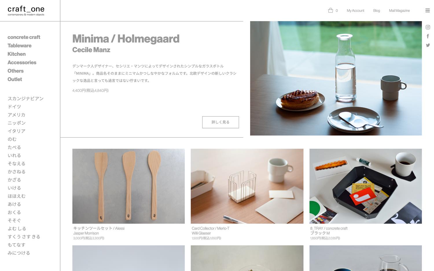Open the Tableware category

click(x=19, y=45)
